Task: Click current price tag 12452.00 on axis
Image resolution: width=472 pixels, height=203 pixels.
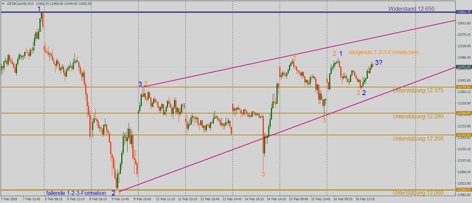Action: (464, 67)
